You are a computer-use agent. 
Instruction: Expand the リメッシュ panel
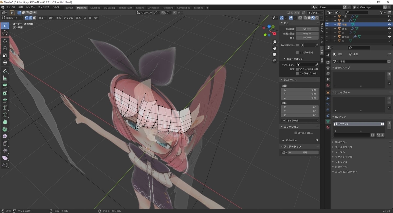tap(341, 162)
